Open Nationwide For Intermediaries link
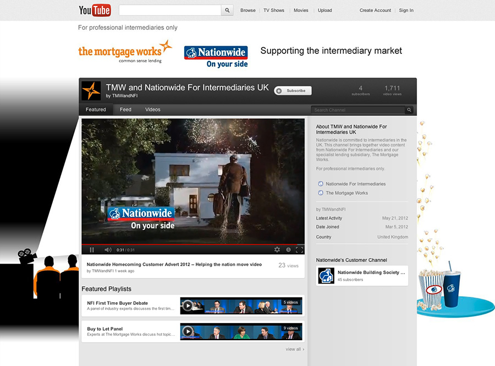 click(356, 184)
